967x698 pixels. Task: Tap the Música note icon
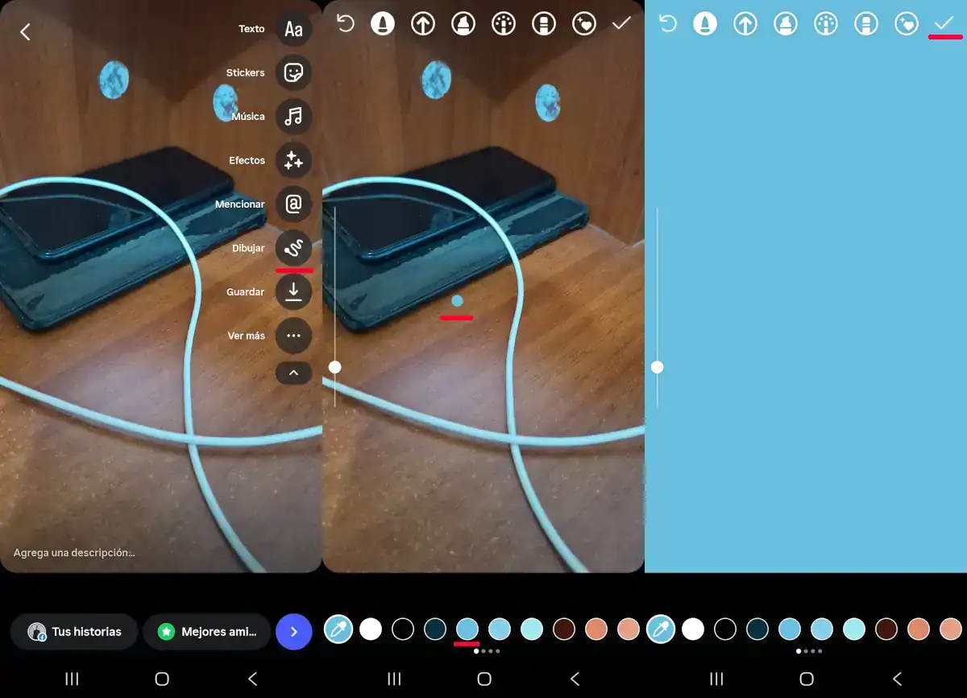[293, 117]
